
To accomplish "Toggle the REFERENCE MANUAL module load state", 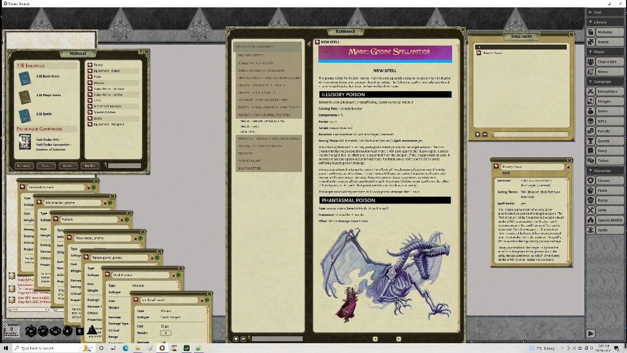I will [90, 106].
